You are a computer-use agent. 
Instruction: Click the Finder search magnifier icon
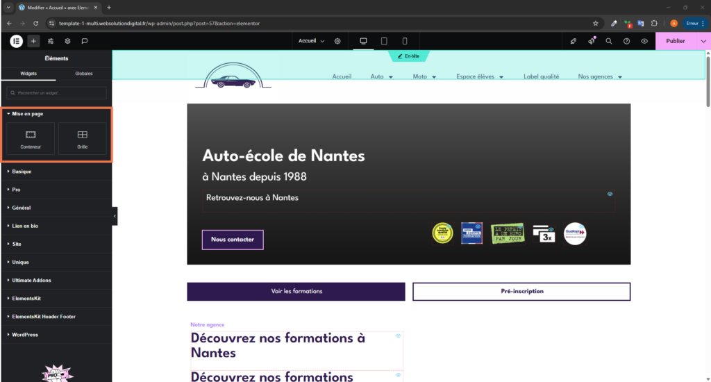click(609, 41)
